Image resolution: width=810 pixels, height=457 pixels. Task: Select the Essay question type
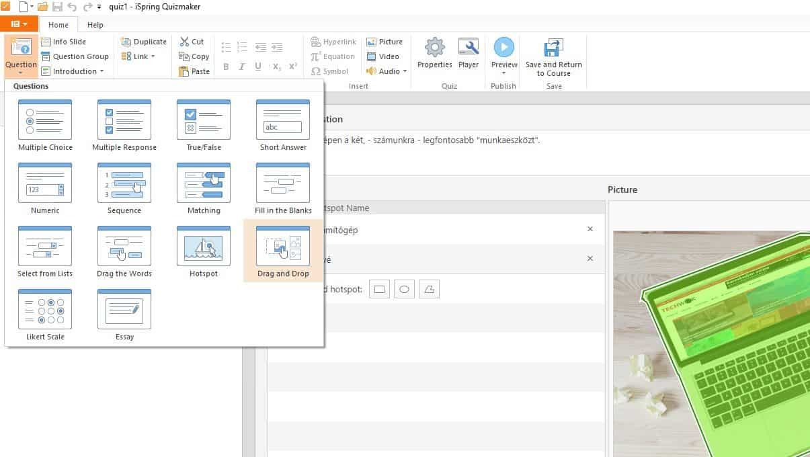(x=124, y=315)
